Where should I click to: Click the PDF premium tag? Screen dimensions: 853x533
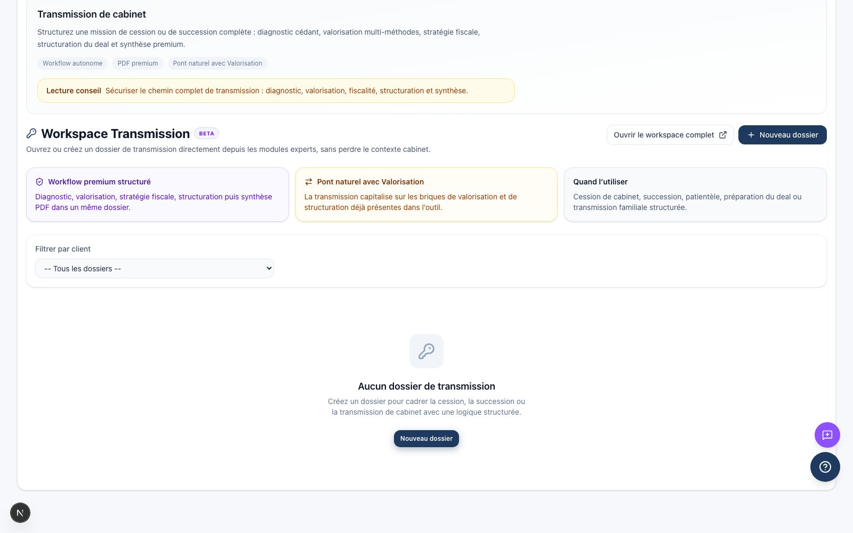(138, 63)
